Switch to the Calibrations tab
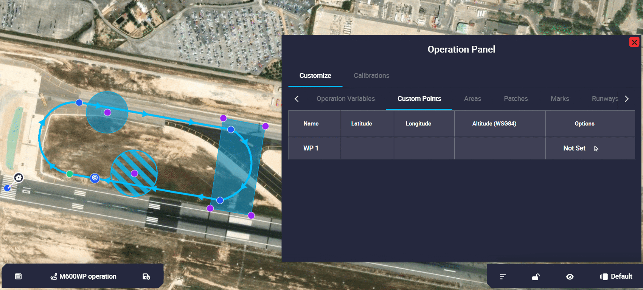Viewport: 643px width, 290px height. click(x=371, y=76)
